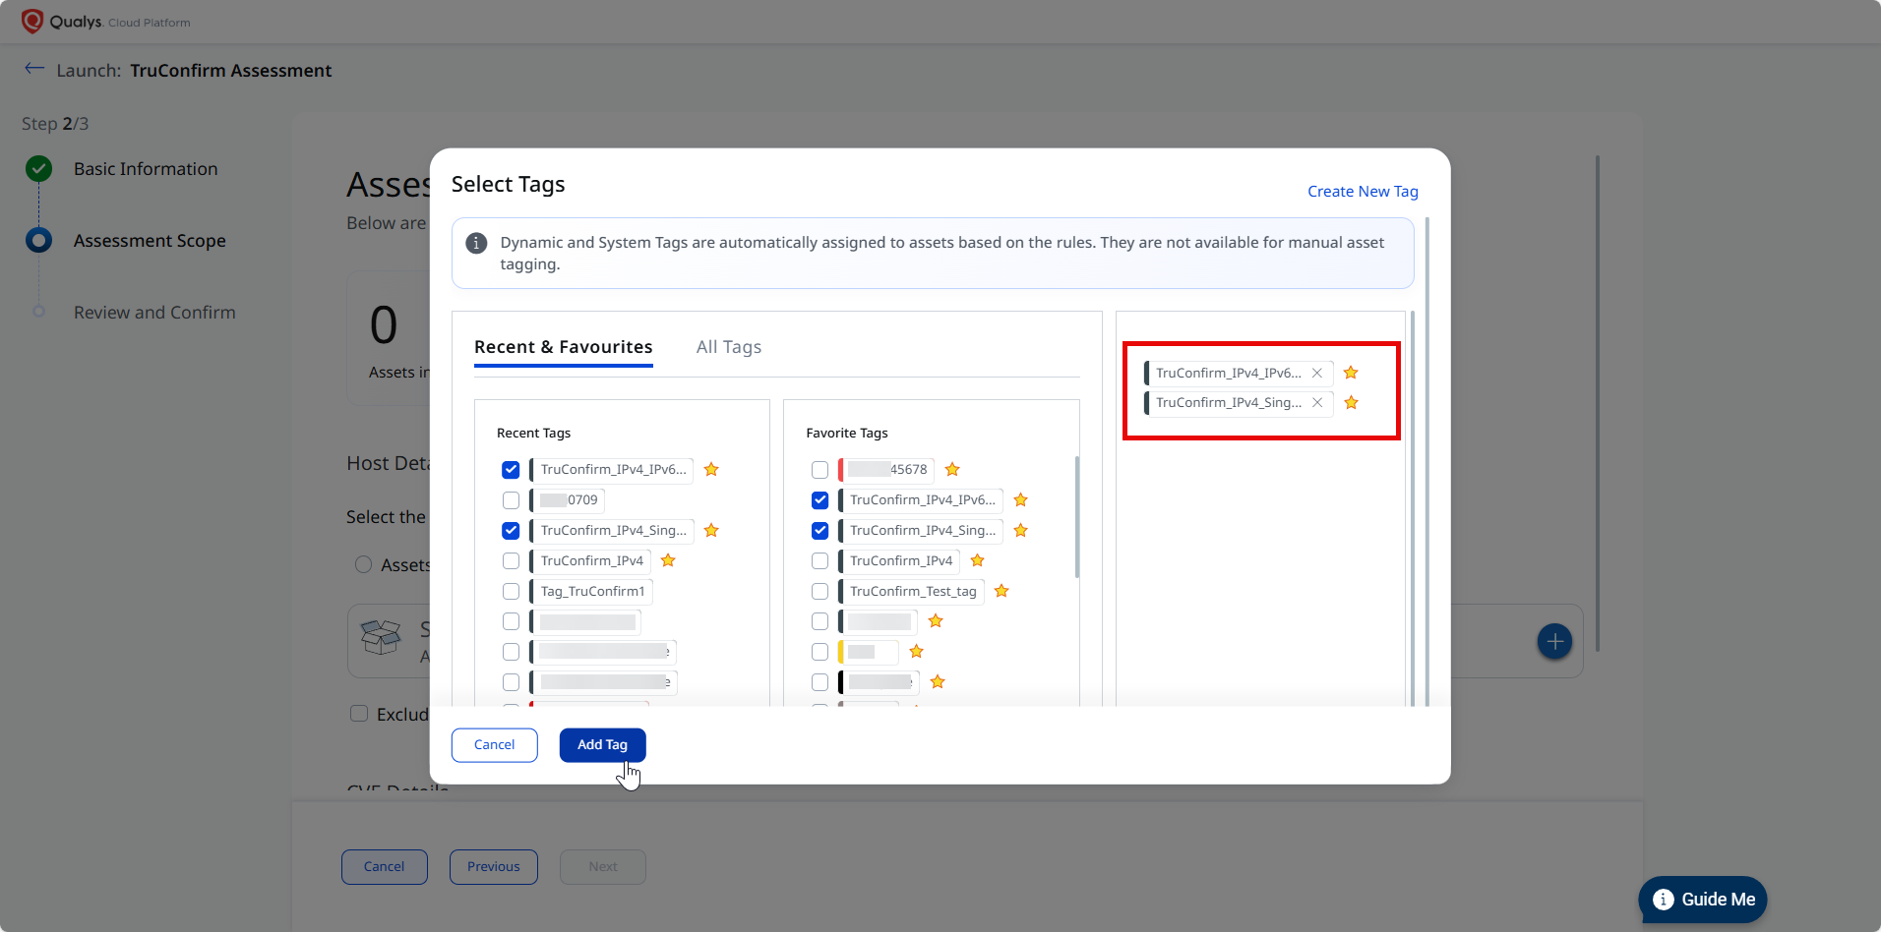This screenshot has width=1881, height=932.
Task: Check the Tag_TruConfirm1 checkbox
Action: pos(511,592)
